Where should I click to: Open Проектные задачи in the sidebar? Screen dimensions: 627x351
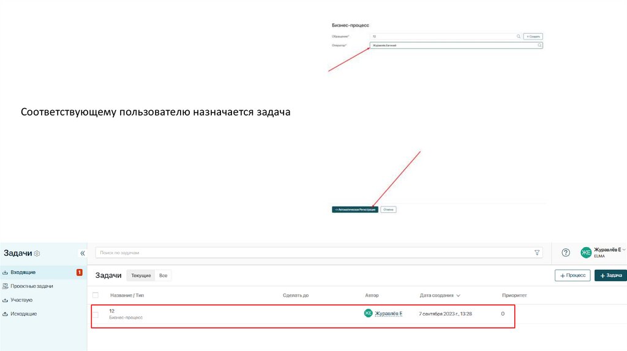[32, 286]
